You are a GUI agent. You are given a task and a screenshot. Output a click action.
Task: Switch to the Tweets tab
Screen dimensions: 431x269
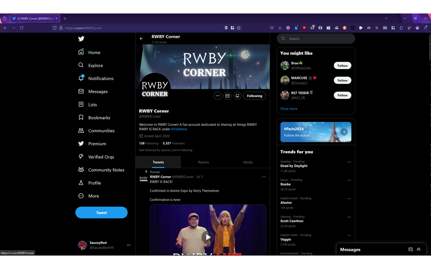tap(158, 162)
